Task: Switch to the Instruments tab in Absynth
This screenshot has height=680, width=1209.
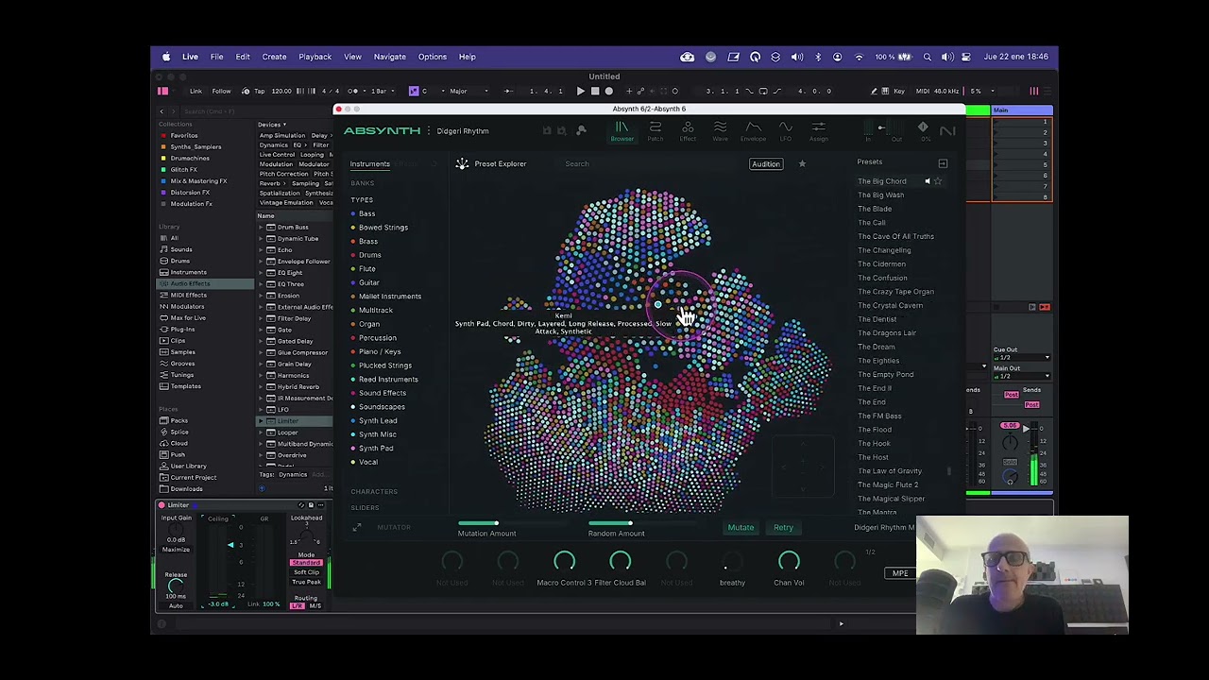Action: tap(369, 164)
